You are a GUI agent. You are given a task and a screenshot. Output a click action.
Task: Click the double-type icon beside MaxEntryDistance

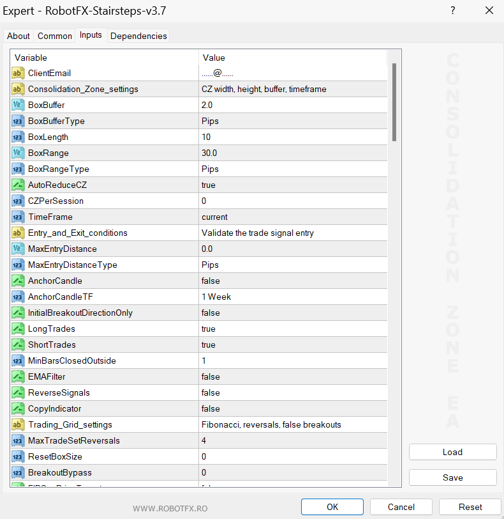point(18,249)
